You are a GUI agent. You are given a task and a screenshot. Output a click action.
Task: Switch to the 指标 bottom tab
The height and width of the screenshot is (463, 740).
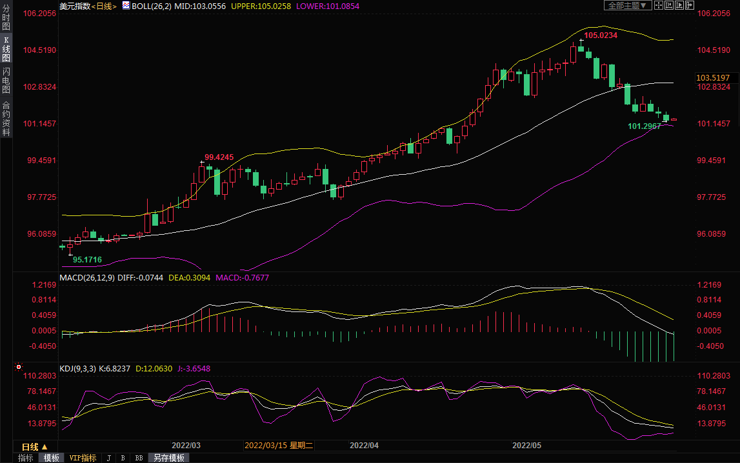[26, 458]
